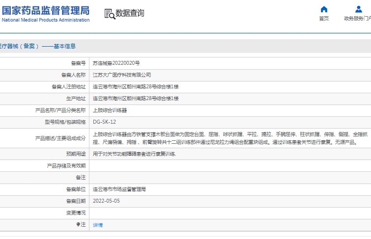The image size is (371, 239).
Task: Click the 备案单位 row label
Action: click(x=76, y=189)
